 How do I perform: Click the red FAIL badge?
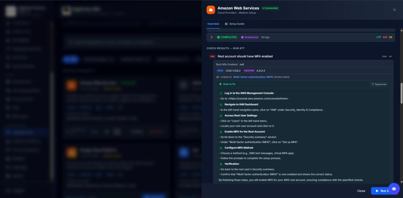pyautogui.click(x=212, y=56)
